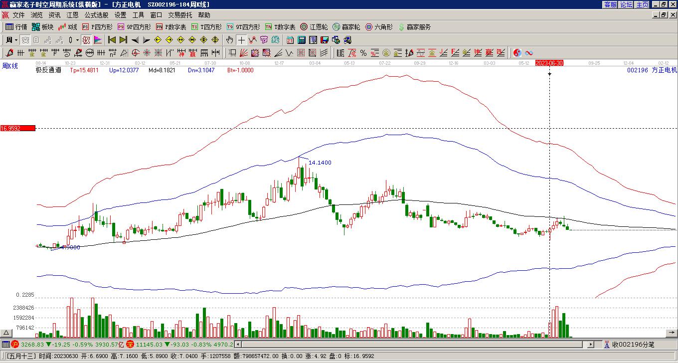Screen dimensions: 678x363
Task: Switch to the K线 chart view
Action: [x=67, y=27]
